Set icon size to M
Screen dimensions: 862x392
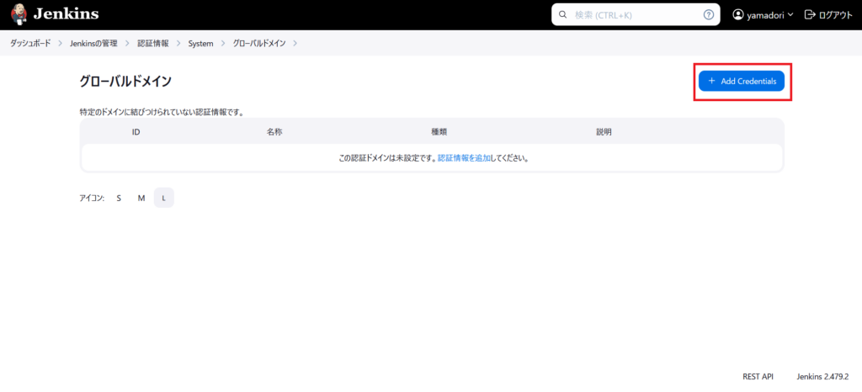[x=141, y=199]
